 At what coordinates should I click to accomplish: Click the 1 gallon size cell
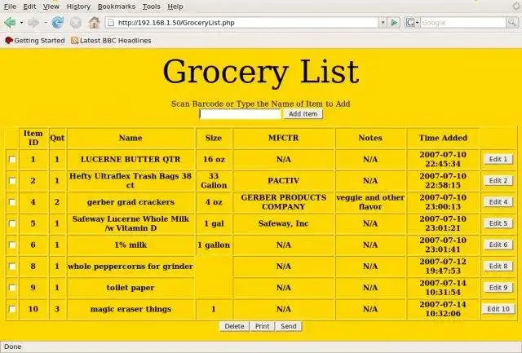tap(214, 245)
